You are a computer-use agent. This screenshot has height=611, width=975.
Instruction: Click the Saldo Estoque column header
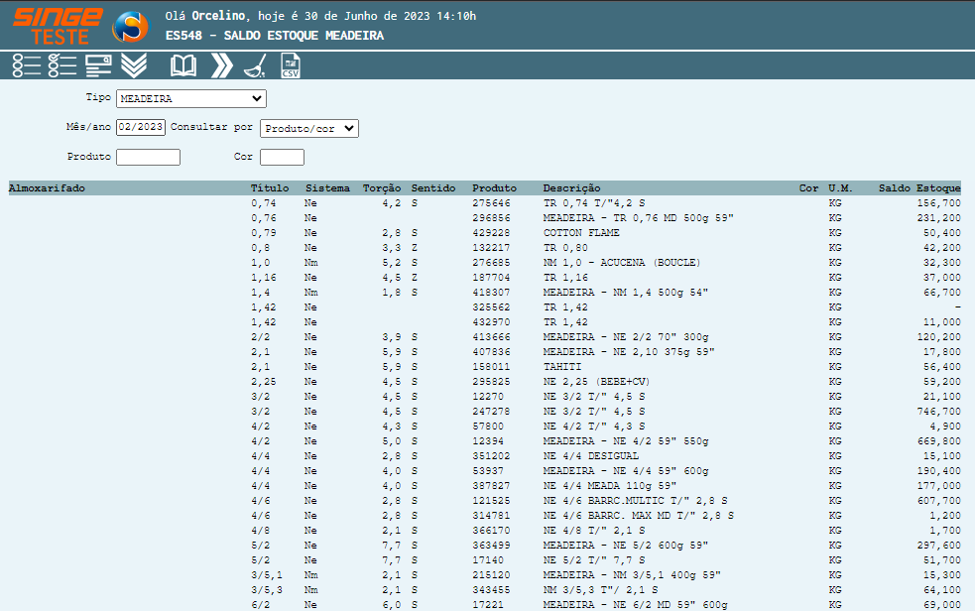(x=919, y=188)
